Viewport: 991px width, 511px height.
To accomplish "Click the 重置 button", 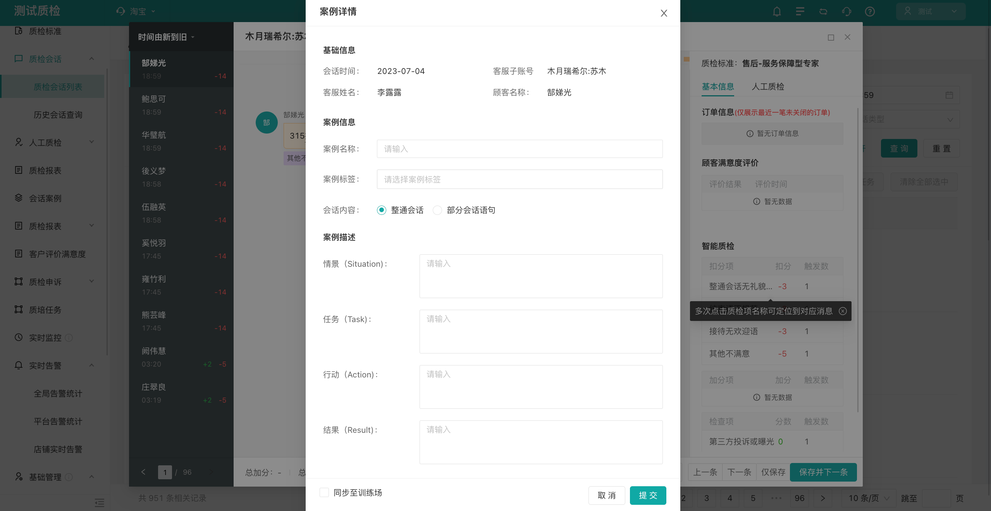I will click(x=941, y=148).
